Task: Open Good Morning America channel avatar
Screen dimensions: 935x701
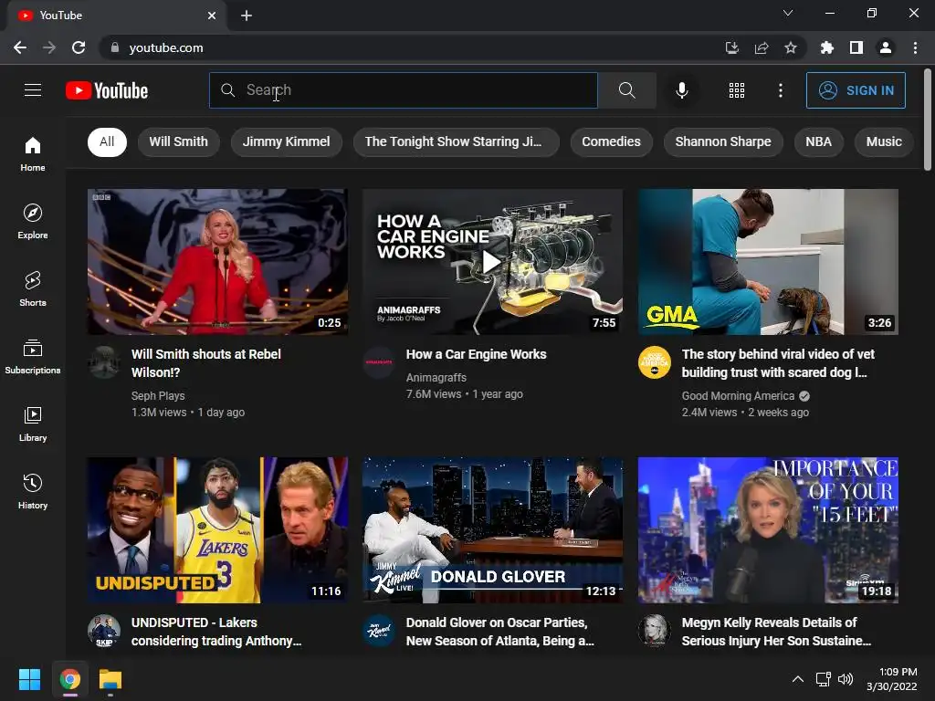Action: (654, 361)
